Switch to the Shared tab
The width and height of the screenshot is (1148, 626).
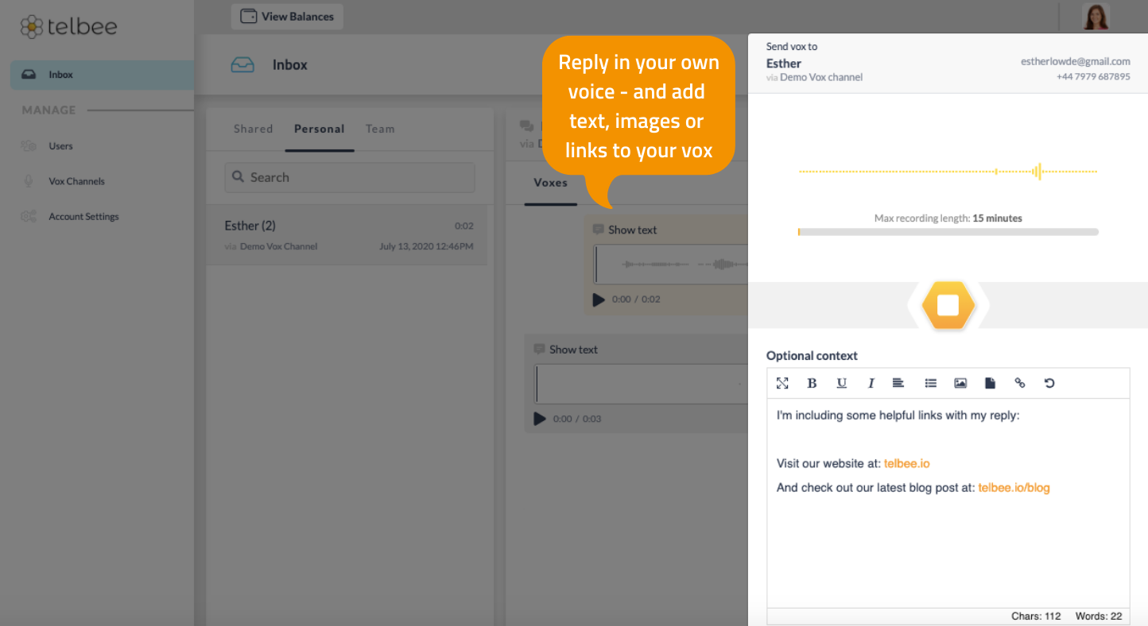click(253, 129)
